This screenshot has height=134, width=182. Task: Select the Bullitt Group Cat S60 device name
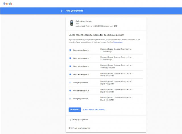click(x=83, y=21)
